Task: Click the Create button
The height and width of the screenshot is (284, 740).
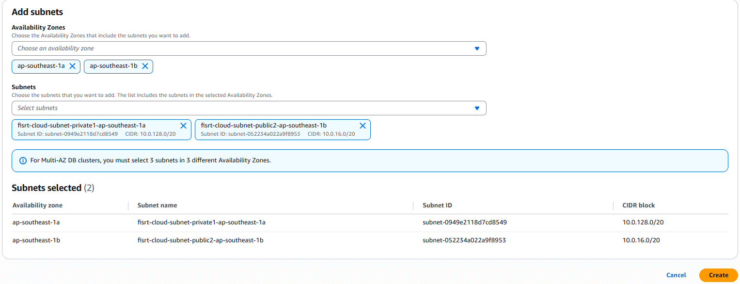Action: [718, 275]
